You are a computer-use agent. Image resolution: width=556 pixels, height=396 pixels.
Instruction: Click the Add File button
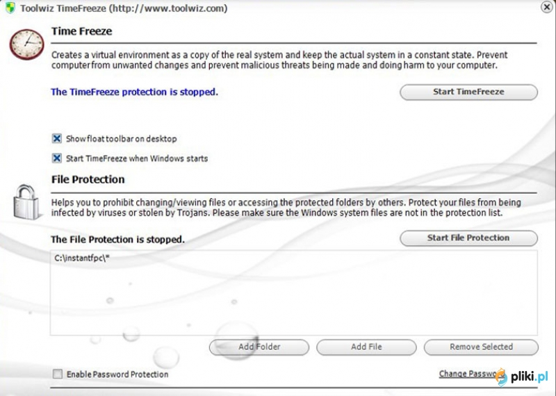point(366,347)
